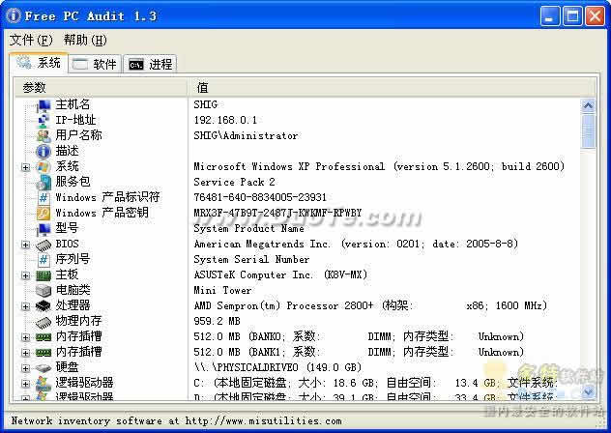The width and height of the screenshot is (611, 433).
Task: Click the IP-地址 network icon
Action: click(x=44, y=121)
